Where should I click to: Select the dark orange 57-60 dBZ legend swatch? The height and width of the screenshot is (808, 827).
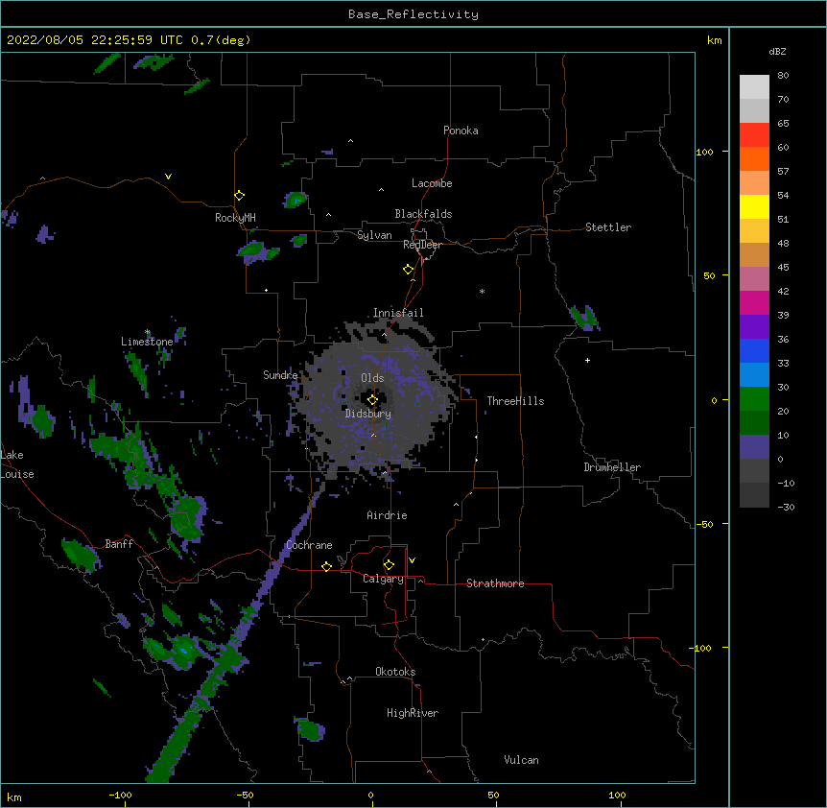click(754, 158)
